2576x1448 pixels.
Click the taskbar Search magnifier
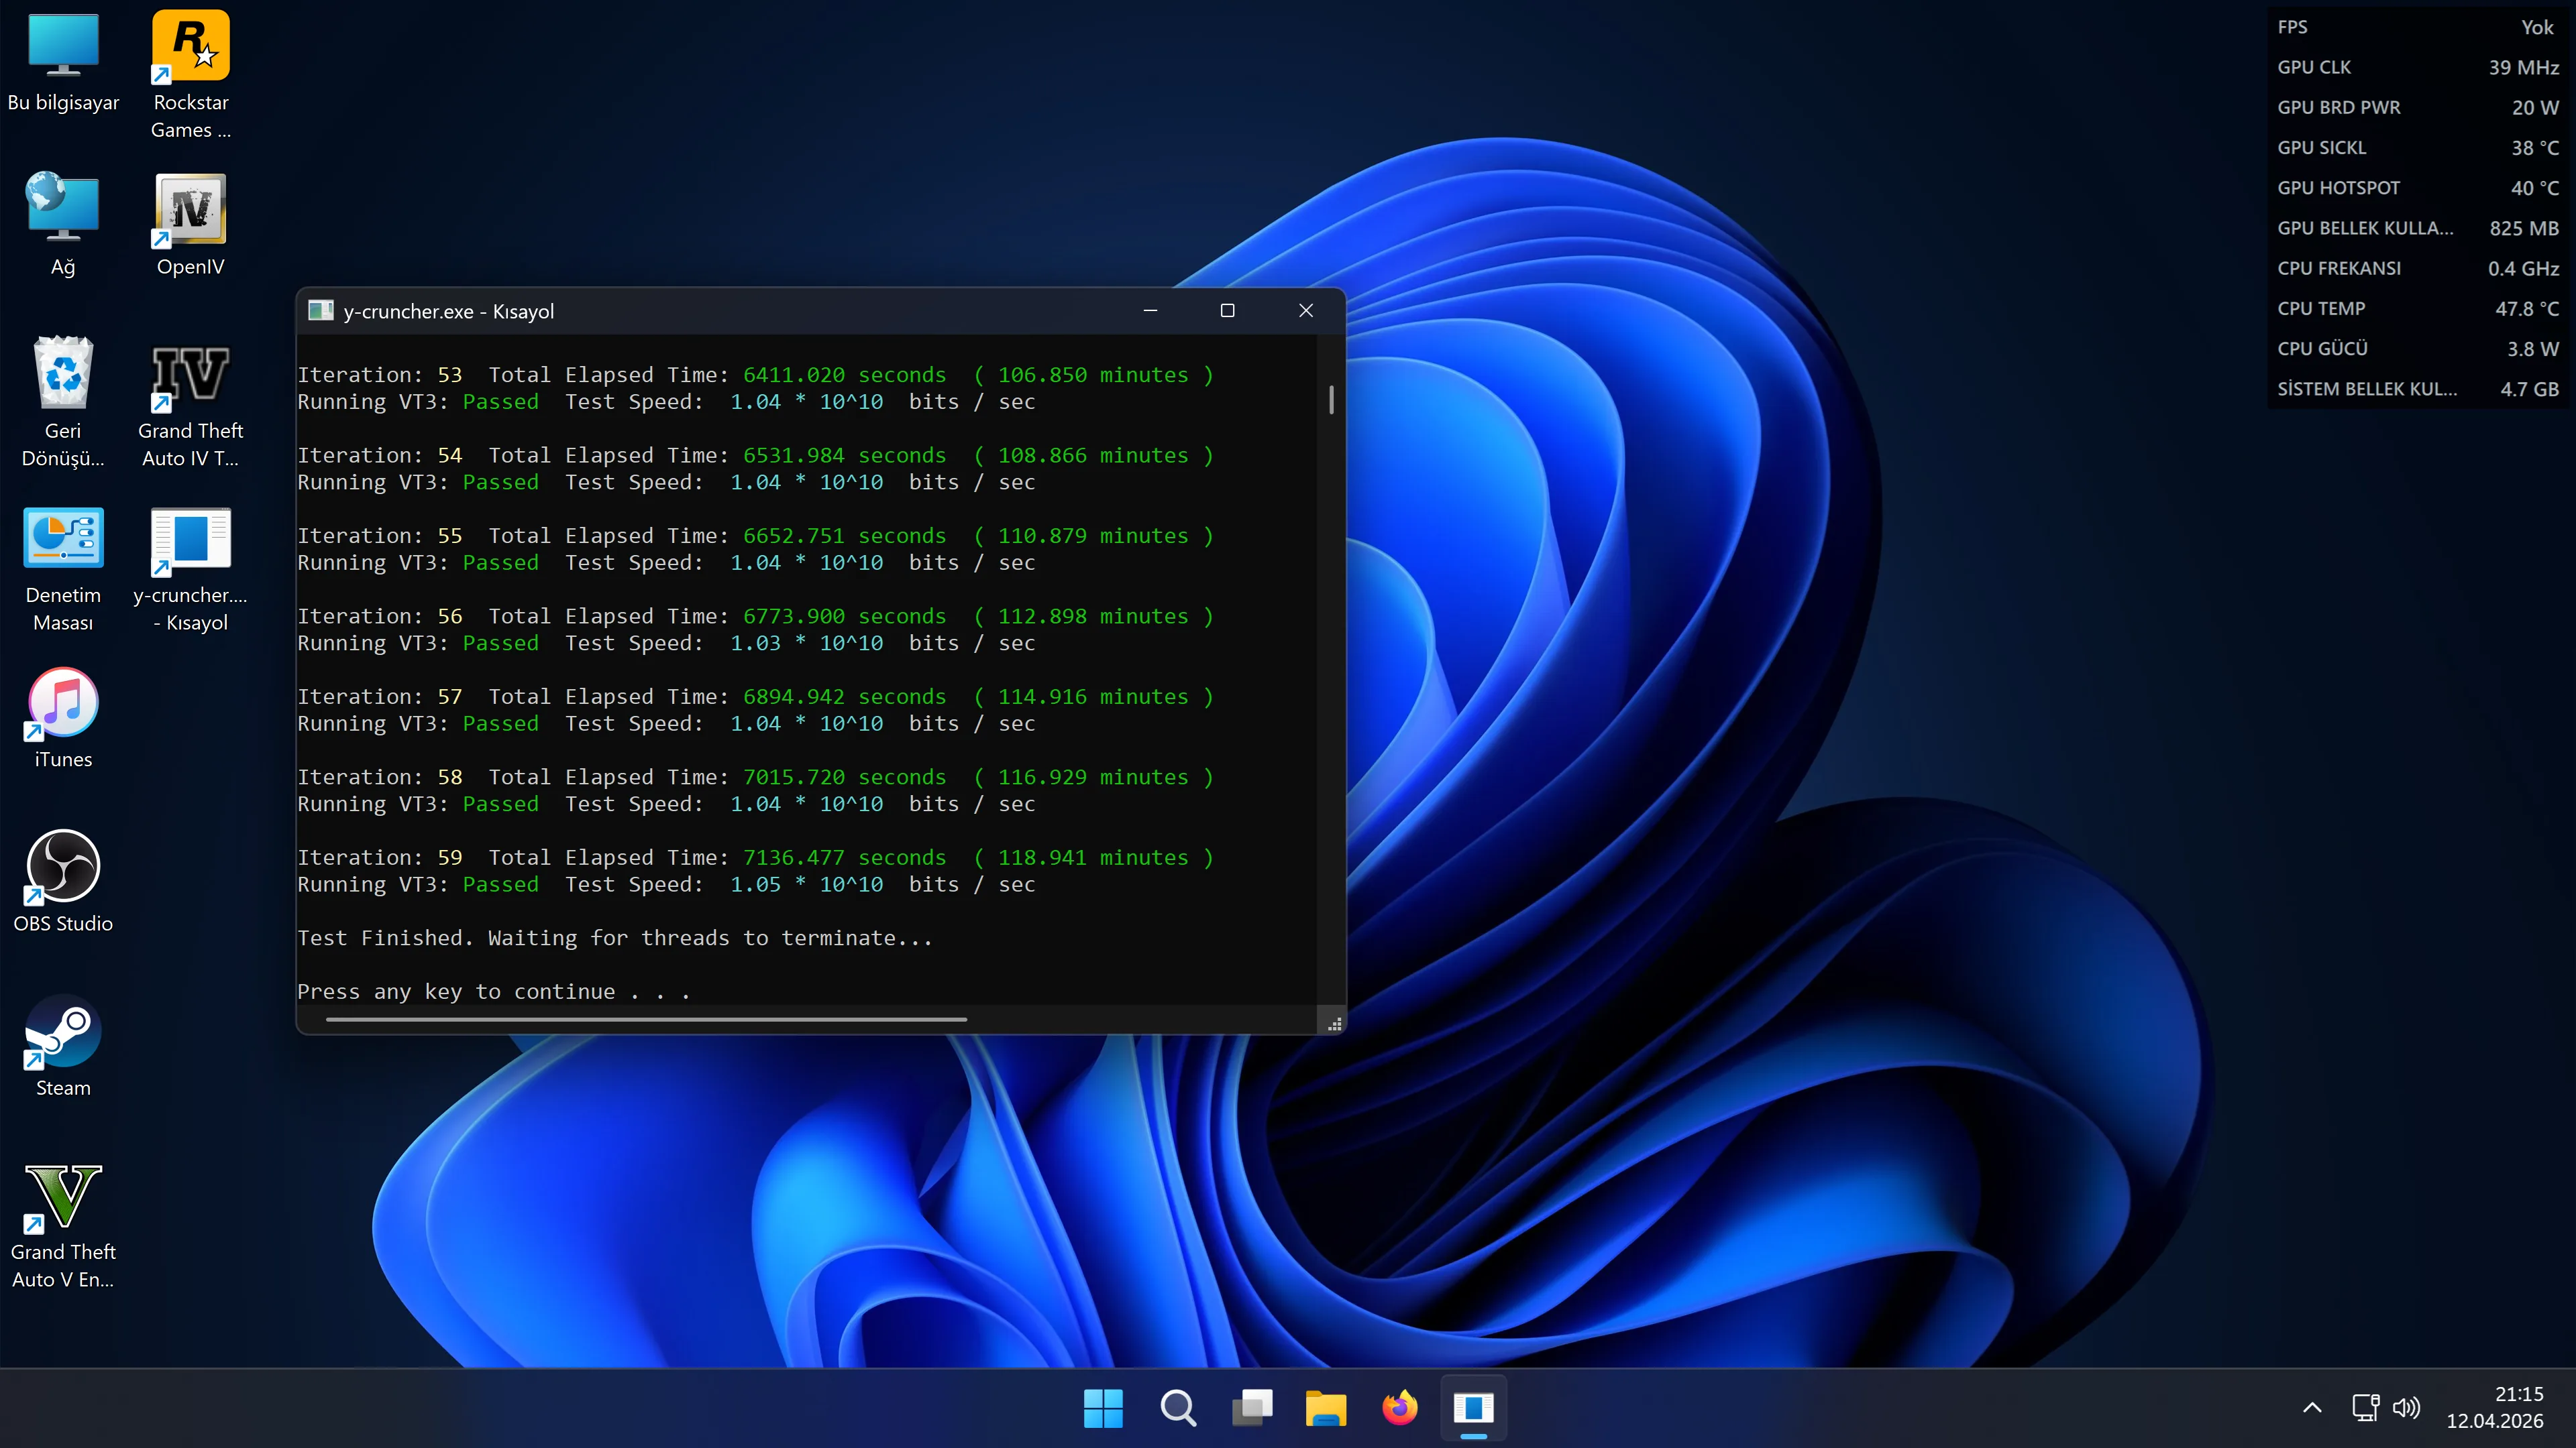pos(1178,1408)
